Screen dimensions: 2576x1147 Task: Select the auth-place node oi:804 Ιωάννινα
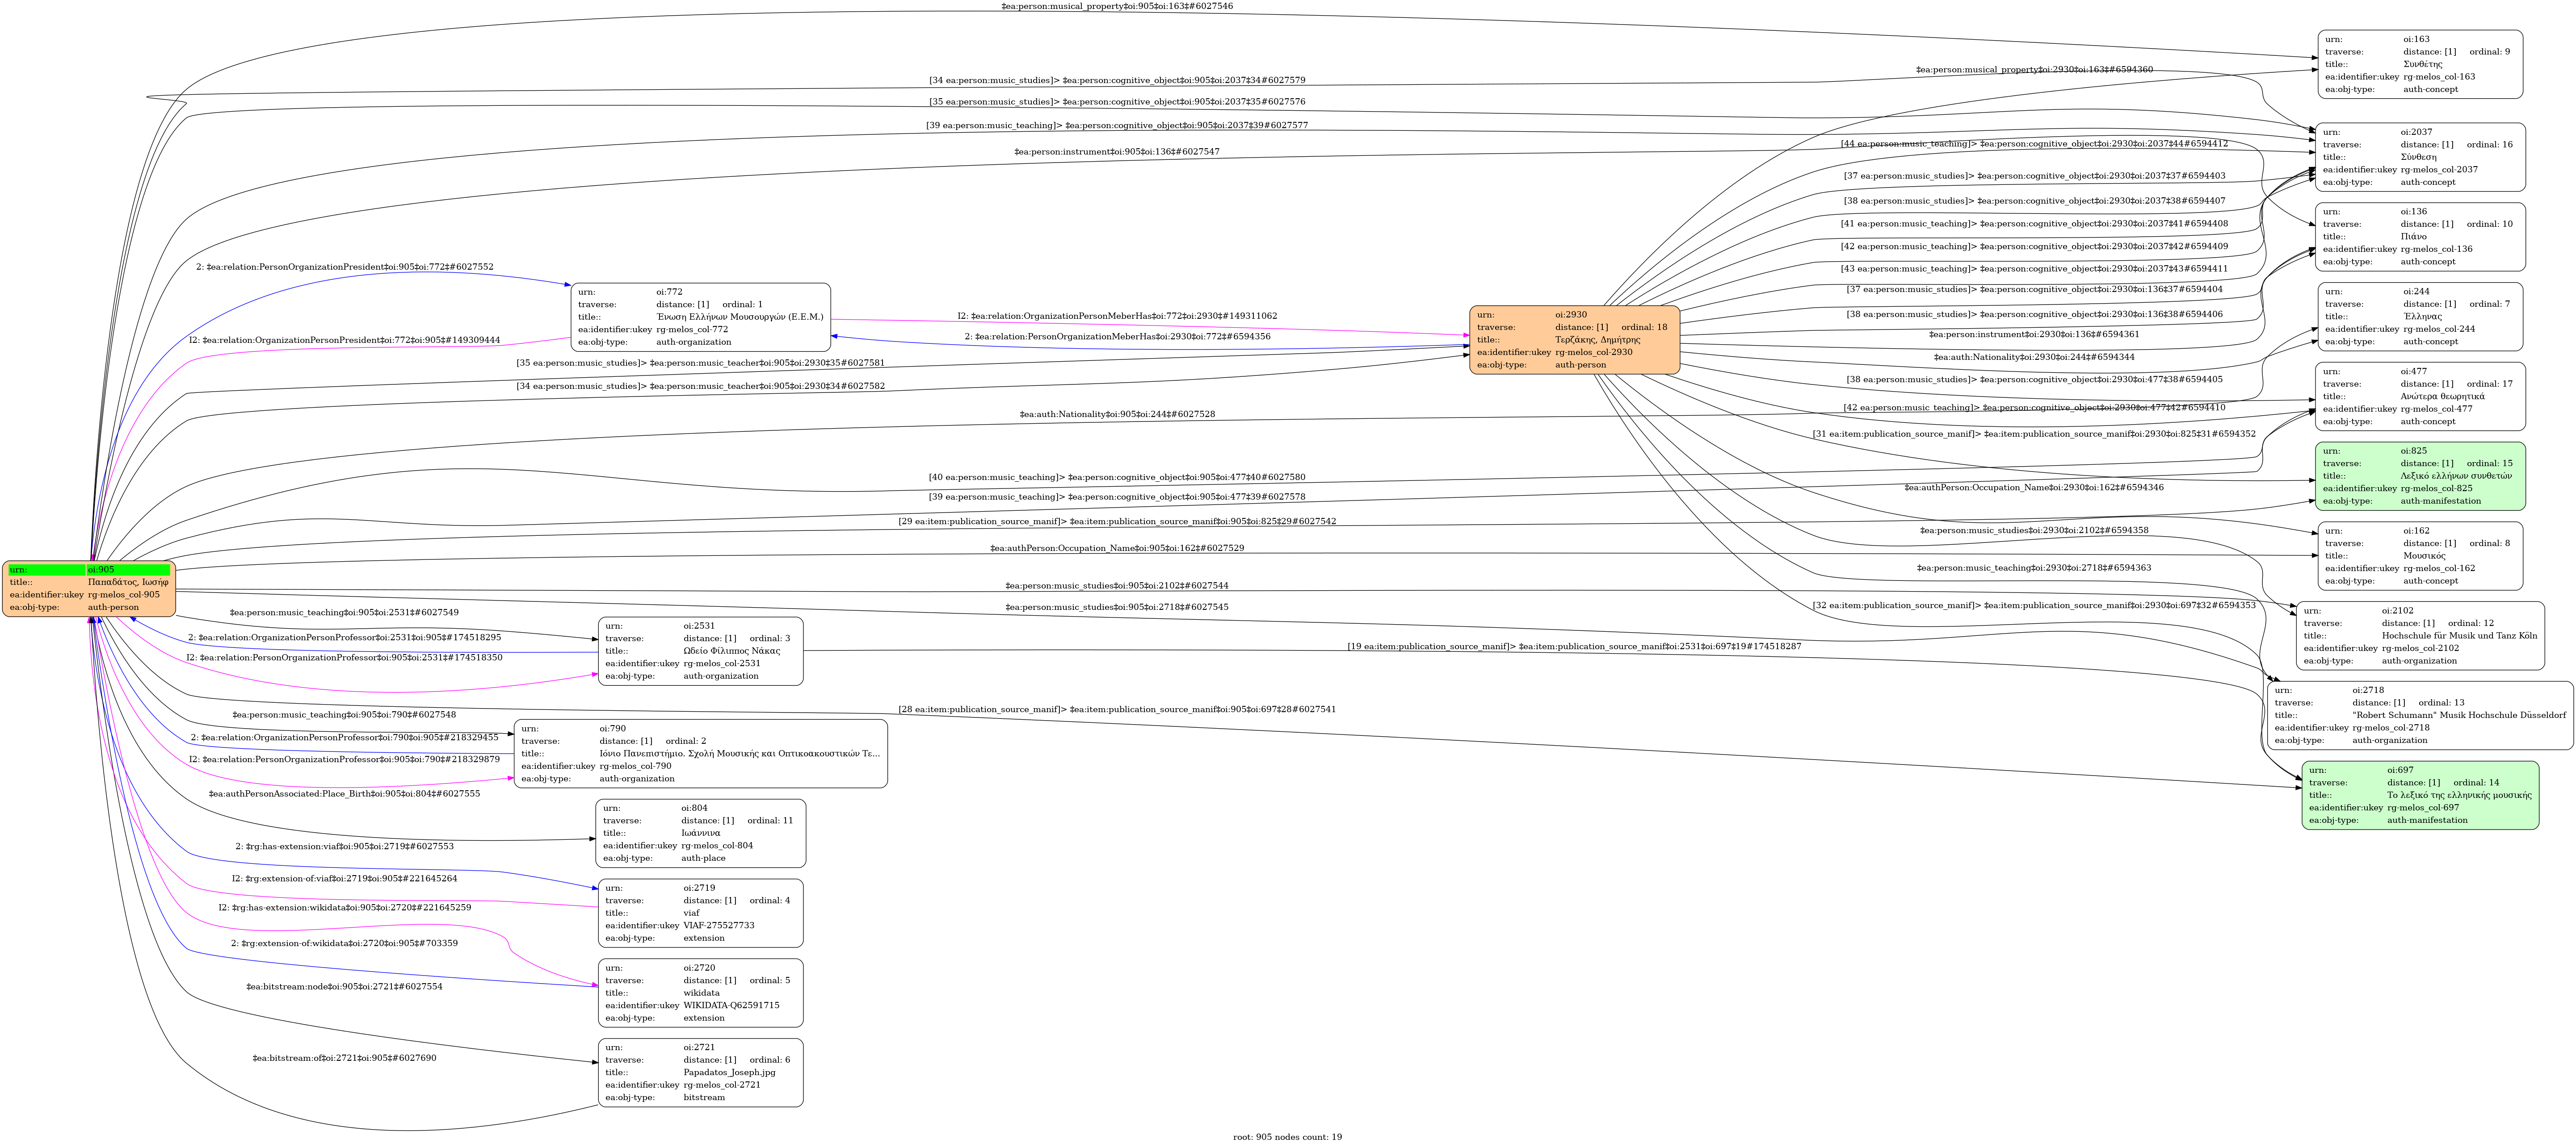pos(700,833)
